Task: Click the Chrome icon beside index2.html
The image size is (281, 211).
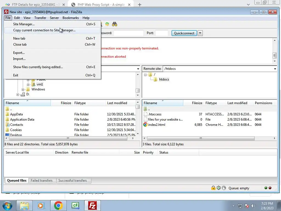Action: [145, 124]
